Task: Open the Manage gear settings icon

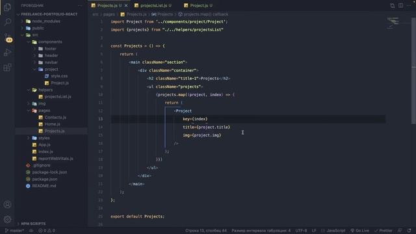Action: tap(7, 220)
